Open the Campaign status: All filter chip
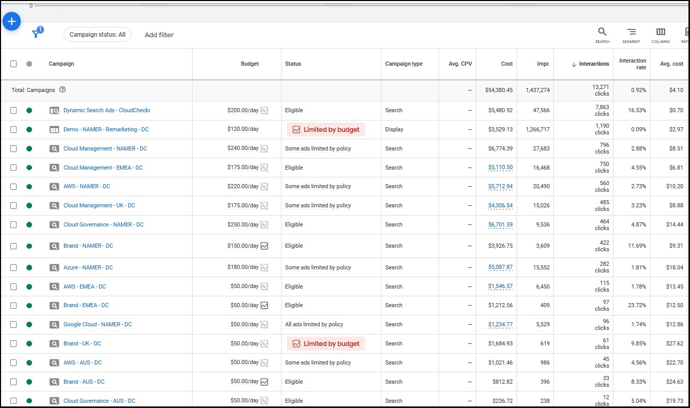 (x=97, y=35)
